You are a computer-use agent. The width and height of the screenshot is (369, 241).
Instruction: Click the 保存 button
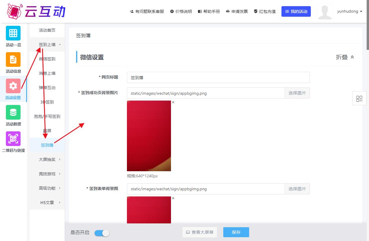(x=236, y=232)
